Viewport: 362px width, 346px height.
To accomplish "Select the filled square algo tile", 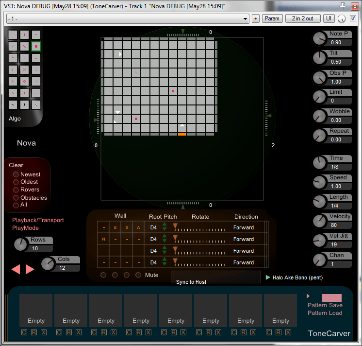I will tap(36, 47).
